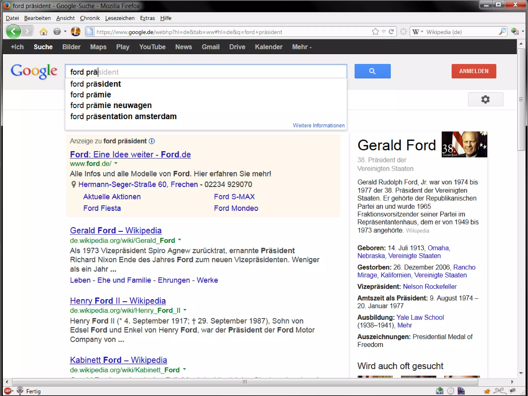The height and width of the screenshot is (396, 528).
Task: Click the green back navigation arrow
Action: (13, 32)
